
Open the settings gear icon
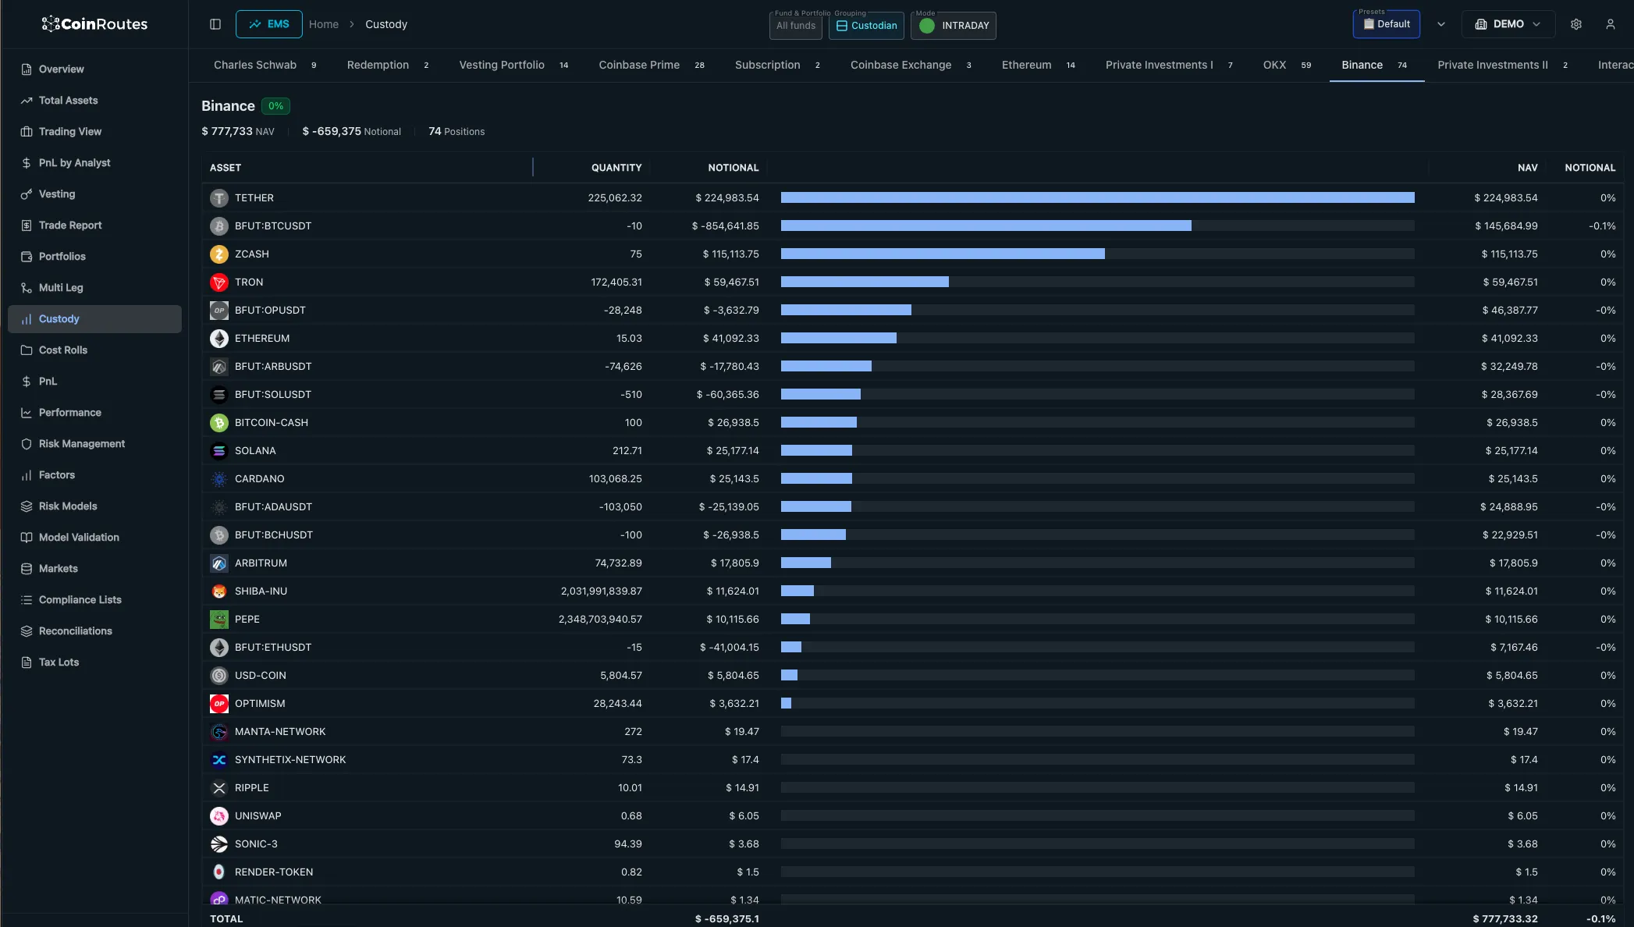pos(1576,24)
